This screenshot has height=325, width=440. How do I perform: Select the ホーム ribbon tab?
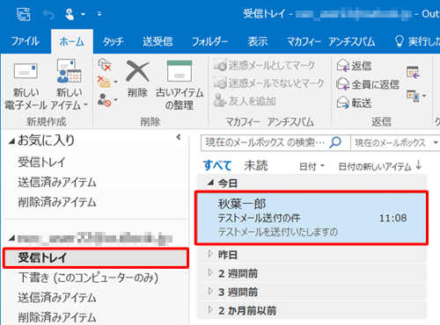click(72, 41)
